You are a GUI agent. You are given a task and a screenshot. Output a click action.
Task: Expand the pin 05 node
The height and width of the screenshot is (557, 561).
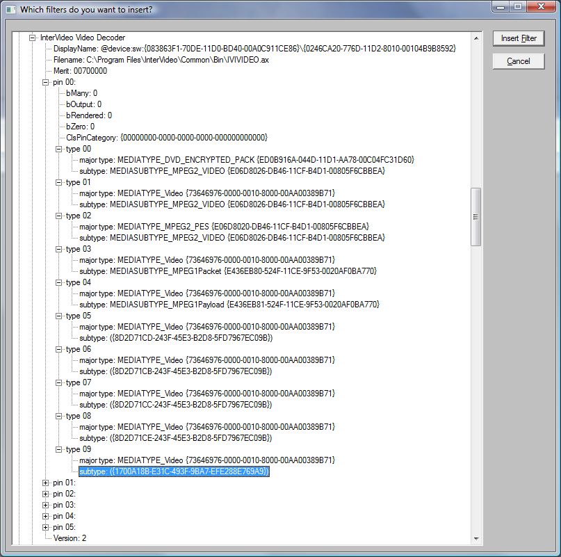click(46, 527)
